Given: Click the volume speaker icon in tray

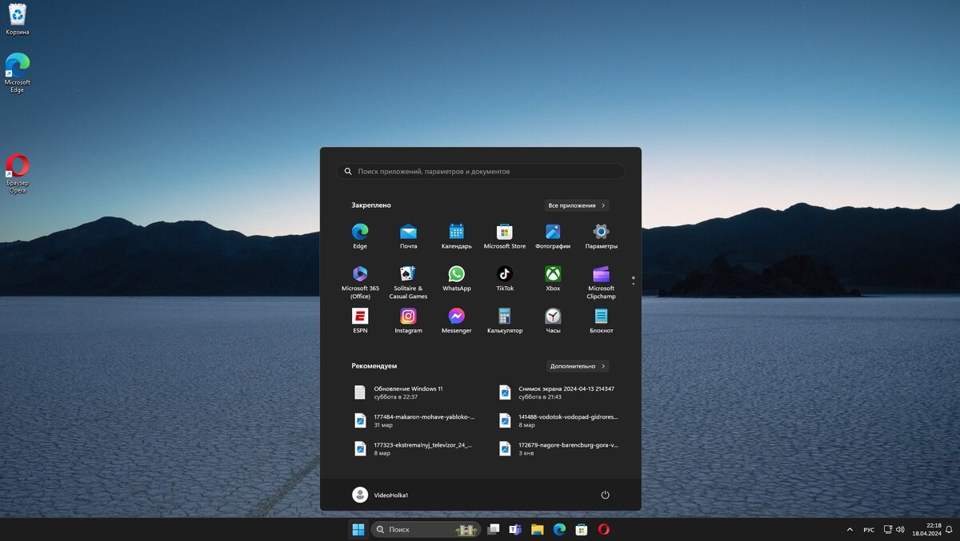Looking at the screenshot, I should tap(900, 530).
